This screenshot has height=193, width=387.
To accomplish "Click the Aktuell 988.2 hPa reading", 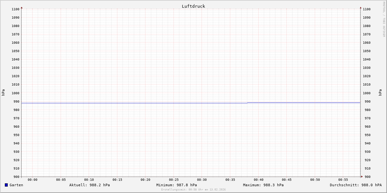I will [89, 185].
